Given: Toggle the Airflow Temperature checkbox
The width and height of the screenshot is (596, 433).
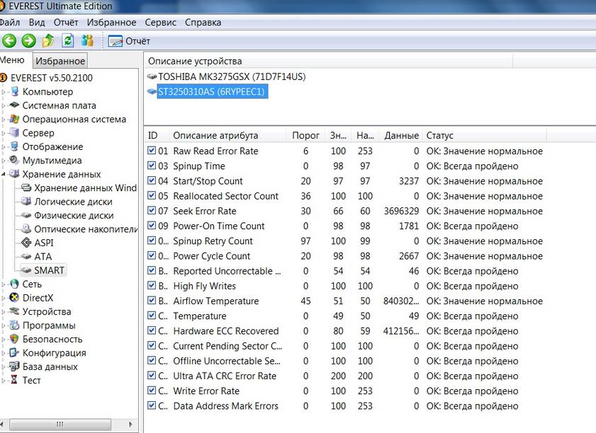Looking at the screenshot, I should 152,301.
